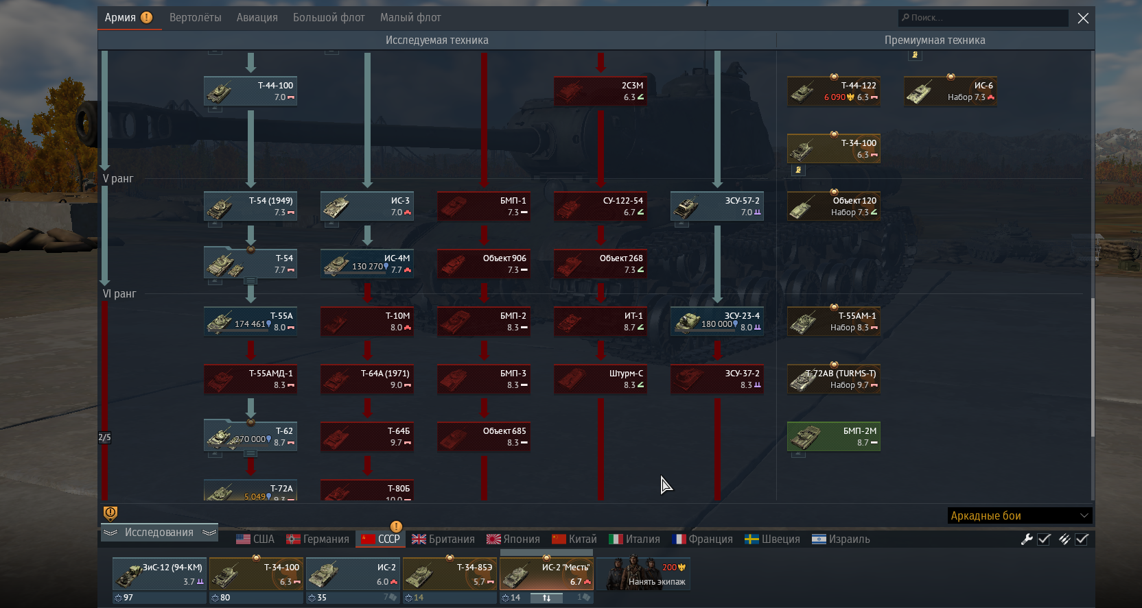Click Нанять экипаж crew button
The width and height of the screenshot is (1142, 608).
point(643,574)
